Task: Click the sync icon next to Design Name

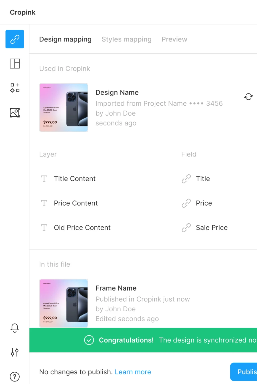Action: 248,96
